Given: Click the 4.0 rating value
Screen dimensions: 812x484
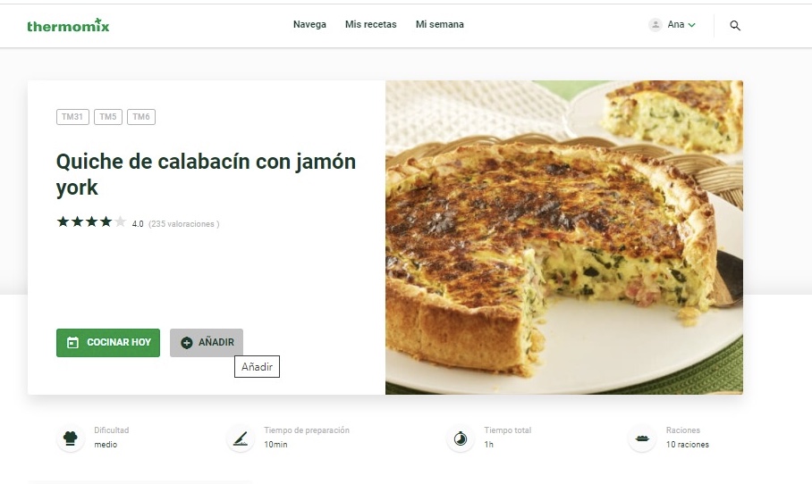Looking at the screenshot, I should click(x=138, y=224).
